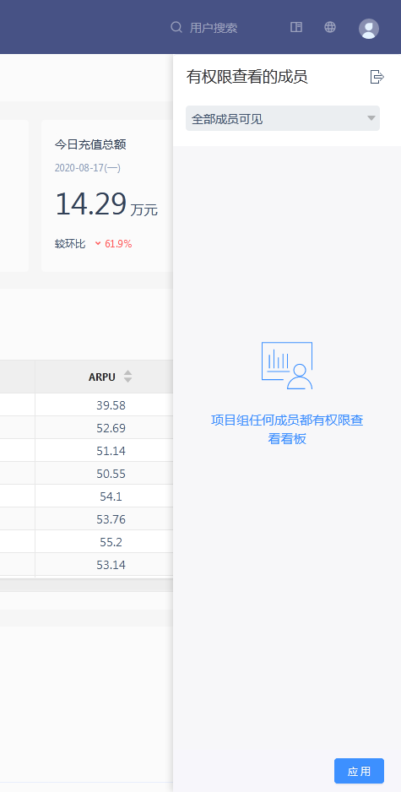Select the 今日充值总额 card
This screenshot has width=401, height=792.
click(107, 196)
